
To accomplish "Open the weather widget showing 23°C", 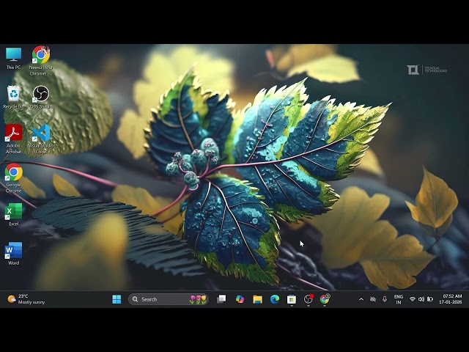I will 26,299.
